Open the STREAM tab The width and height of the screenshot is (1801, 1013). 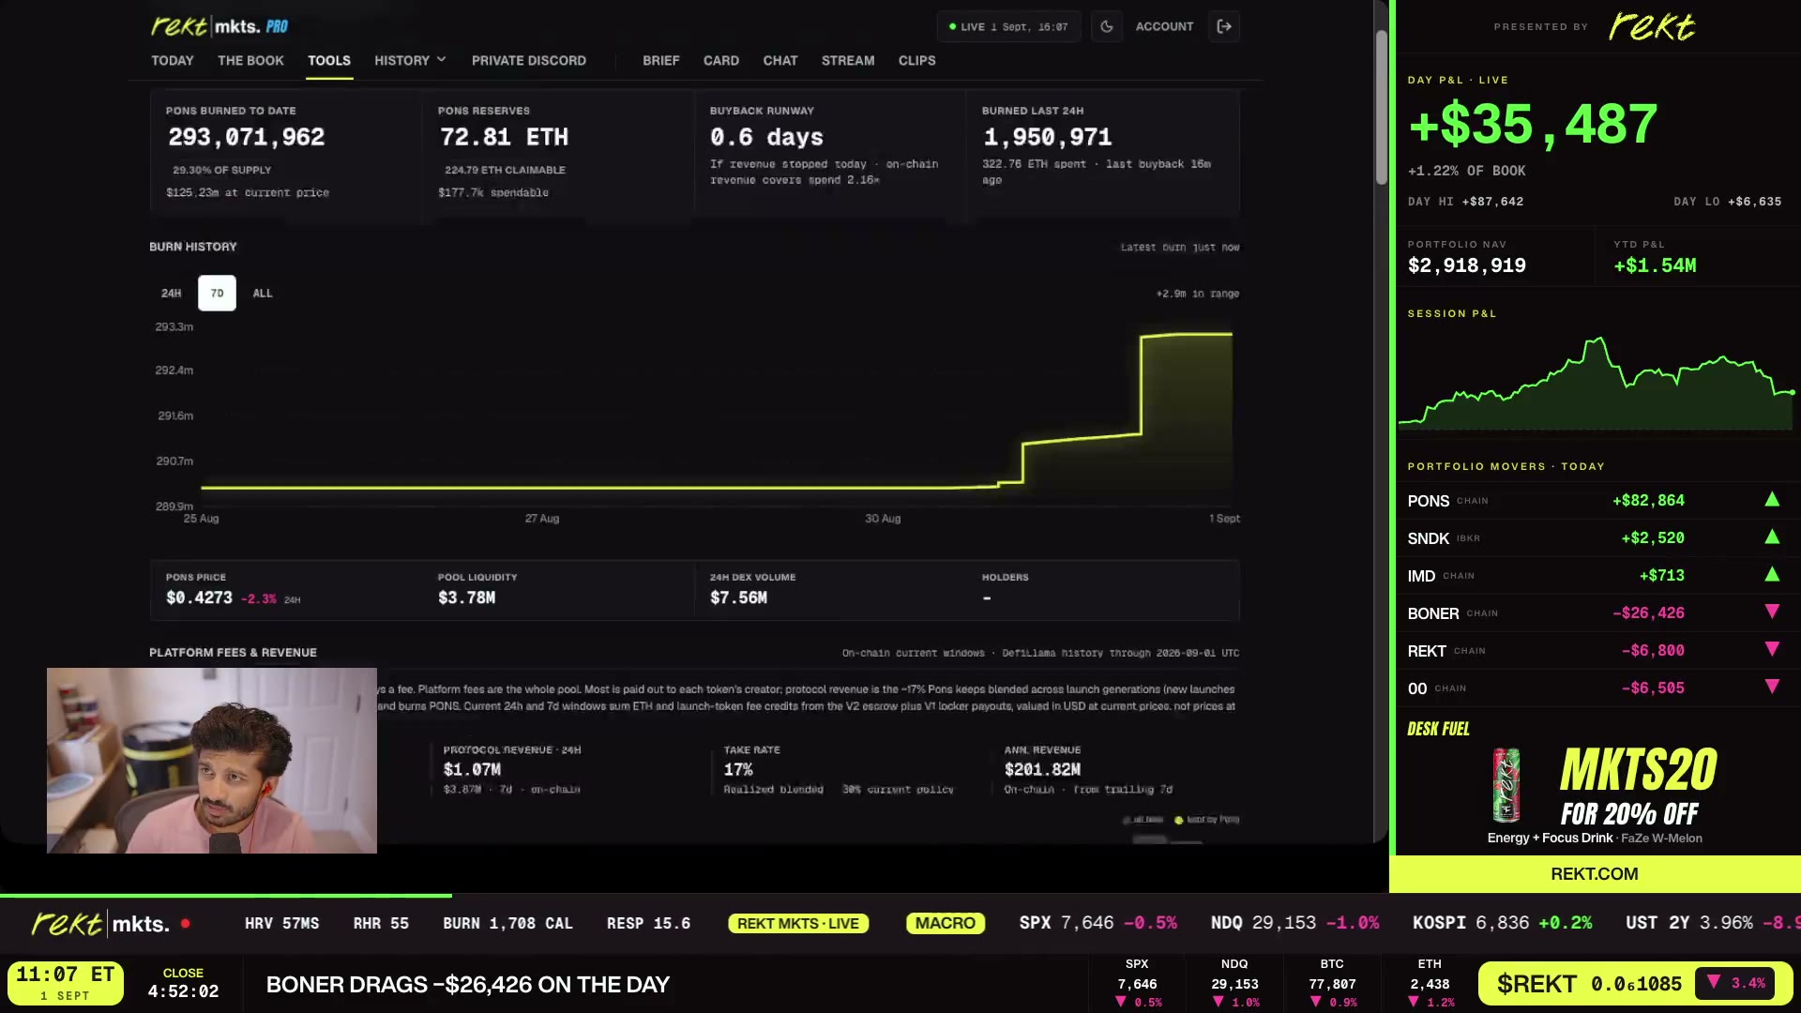(x=848, y=60)
